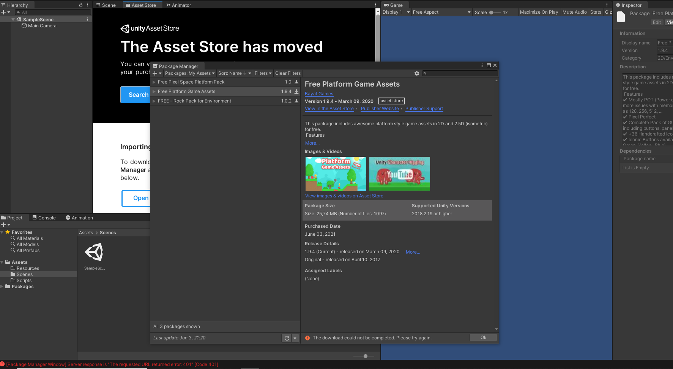Image resolution: width=673 pixels, height=369 pixels.
Task: Open the Bayat Games publisher link
Action: (319, 94)
